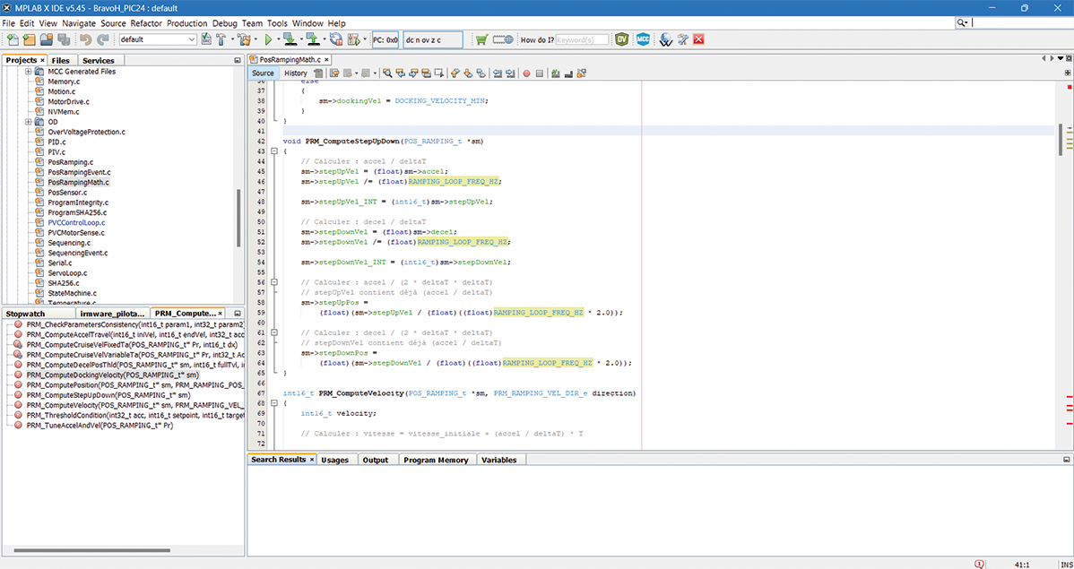Viewport: 1074px width, 569px height.
Task: Switch to the Variables tab
Action: (499, 461)
